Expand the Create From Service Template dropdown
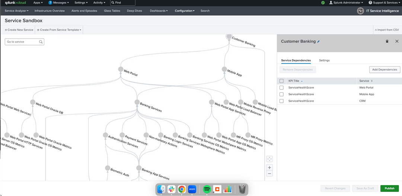 tap(60, 30)
